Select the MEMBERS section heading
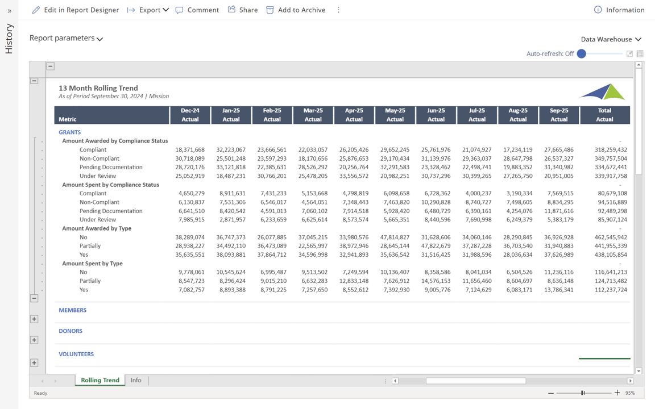This screenshot has height=409, width=655. click(73, 310)
